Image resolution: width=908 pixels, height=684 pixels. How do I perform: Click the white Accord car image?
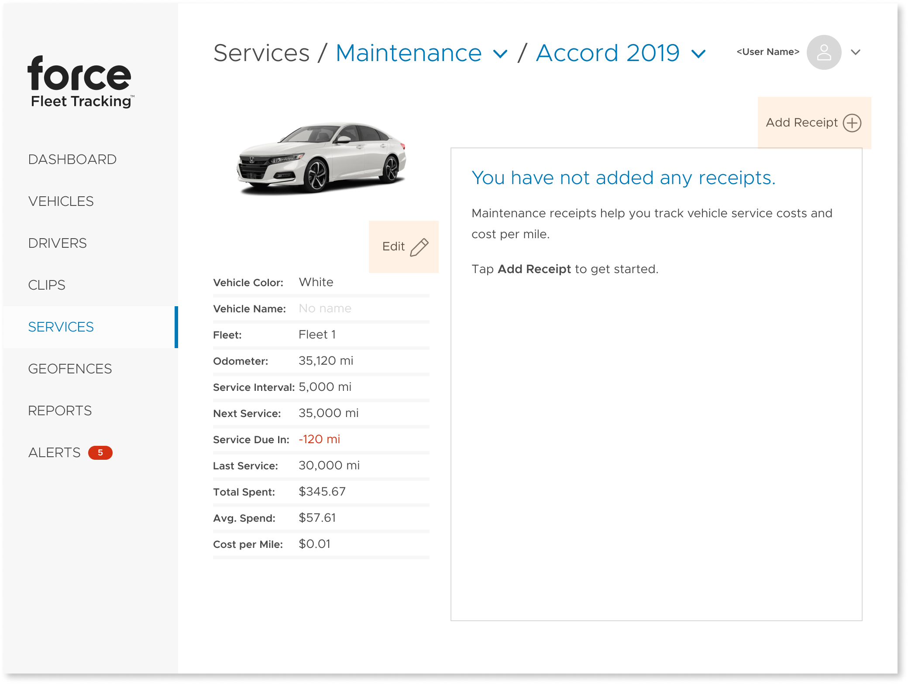[321, 158]
